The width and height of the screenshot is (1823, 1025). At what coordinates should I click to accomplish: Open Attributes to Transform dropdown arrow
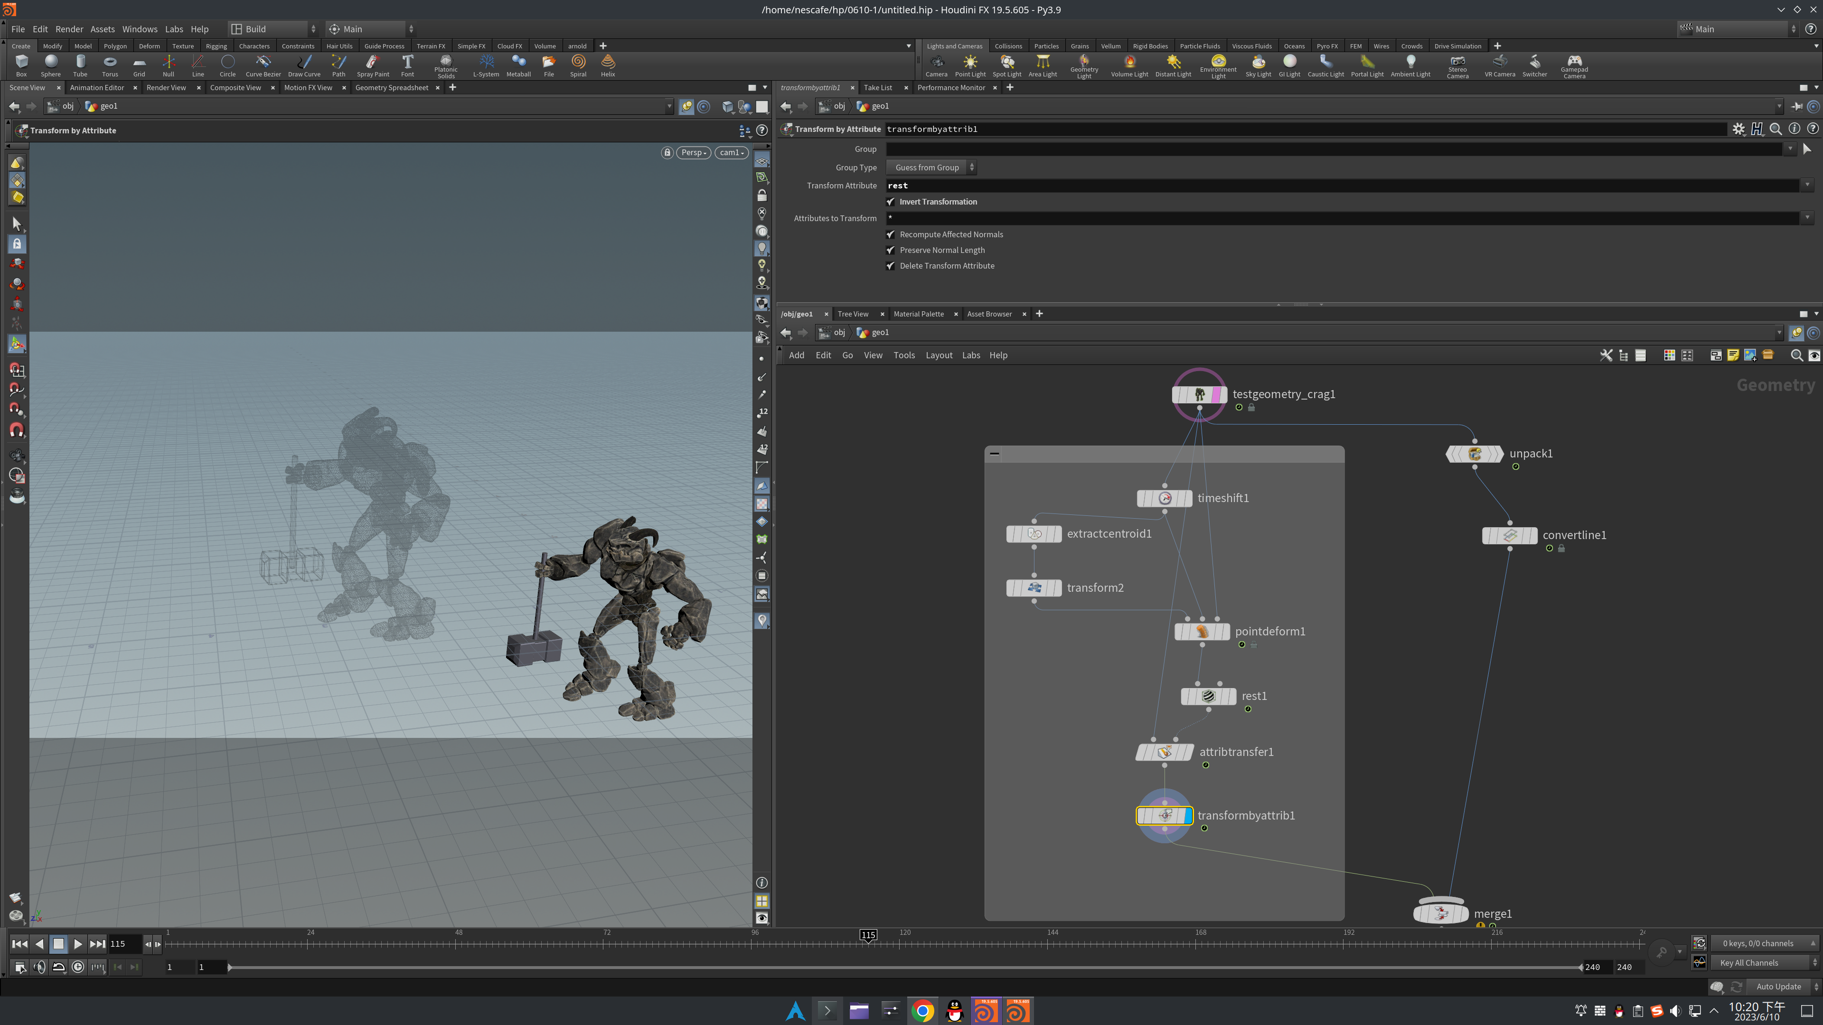tap(1807, 218)
